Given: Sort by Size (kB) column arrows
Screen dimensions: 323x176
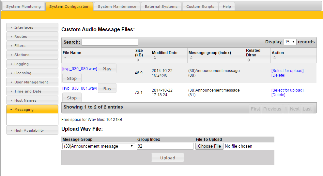Looking at the screenshot, I should point(138,60).
